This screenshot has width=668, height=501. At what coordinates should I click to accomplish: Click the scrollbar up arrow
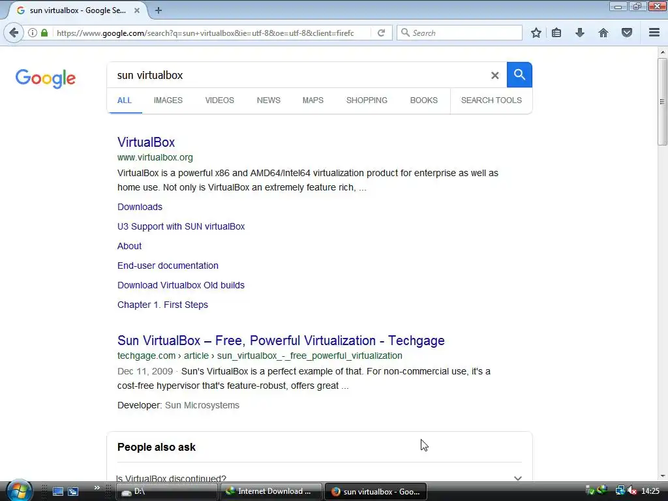pyautogui.click(x=662, y=52)
